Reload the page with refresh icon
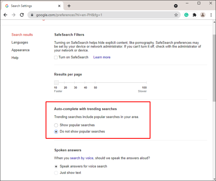This screenshot has width=216, height=181. (22, 15)
